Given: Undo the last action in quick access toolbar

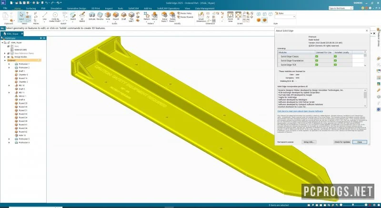Looking at the screenshot, I should coord(47,3).
